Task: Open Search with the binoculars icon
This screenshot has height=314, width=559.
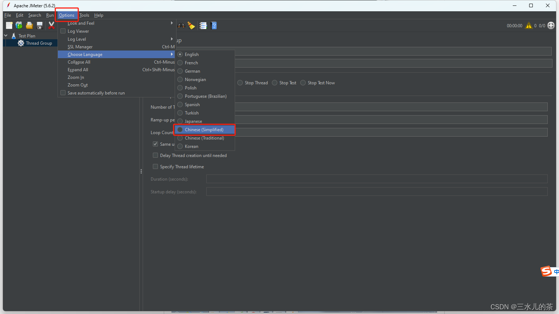Action: pos(181,25)
